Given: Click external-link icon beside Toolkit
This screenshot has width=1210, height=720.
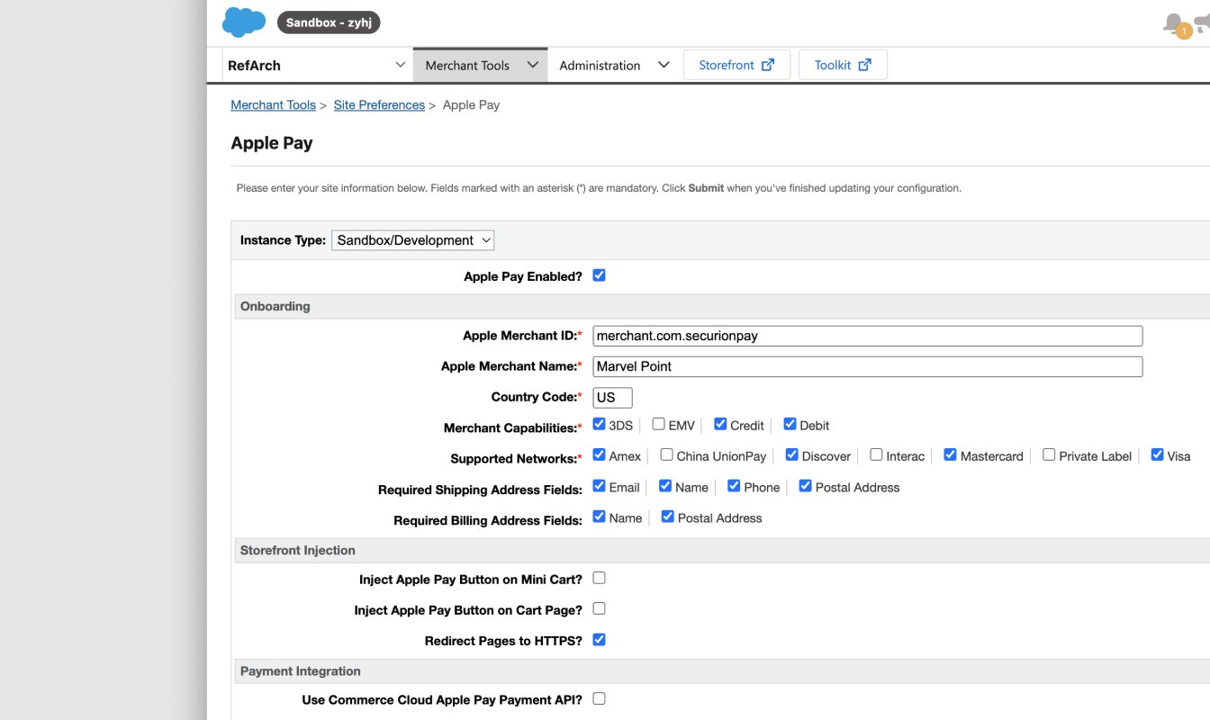Looking at the screenshot, I should (865, 65).
